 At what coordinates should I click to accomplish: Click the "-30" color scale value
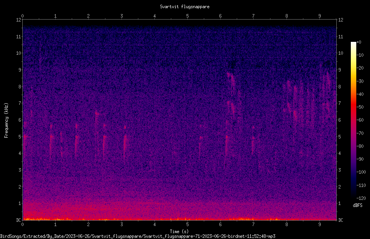tap(360, 81)
